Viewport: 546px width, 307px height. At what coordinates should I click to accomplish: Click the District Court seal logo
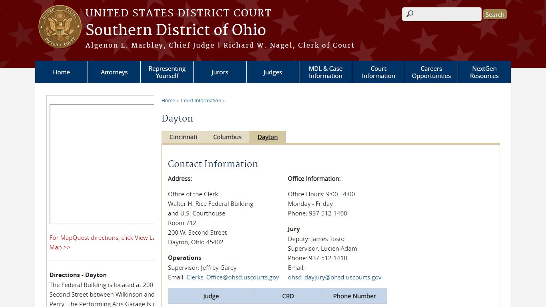coord(60,27)
